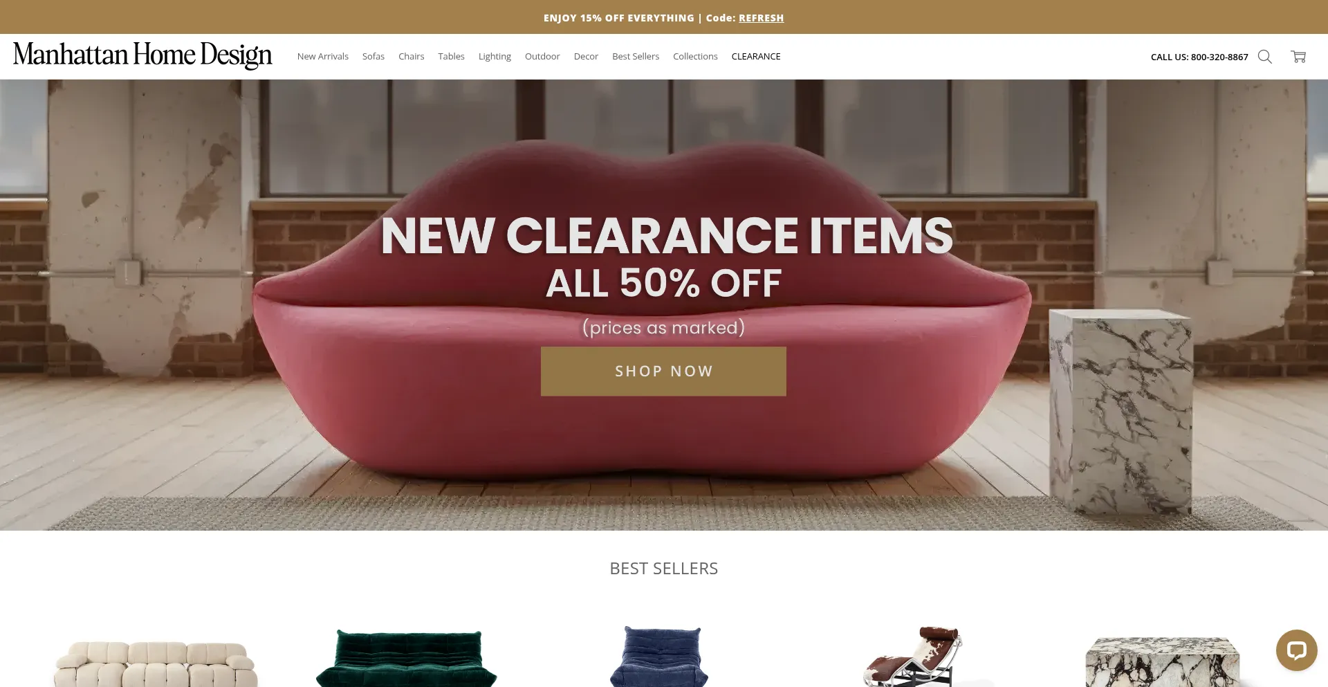1328x687 pixels.
Task: Click the REFRESH promo code link
Action: pos(761,18)
